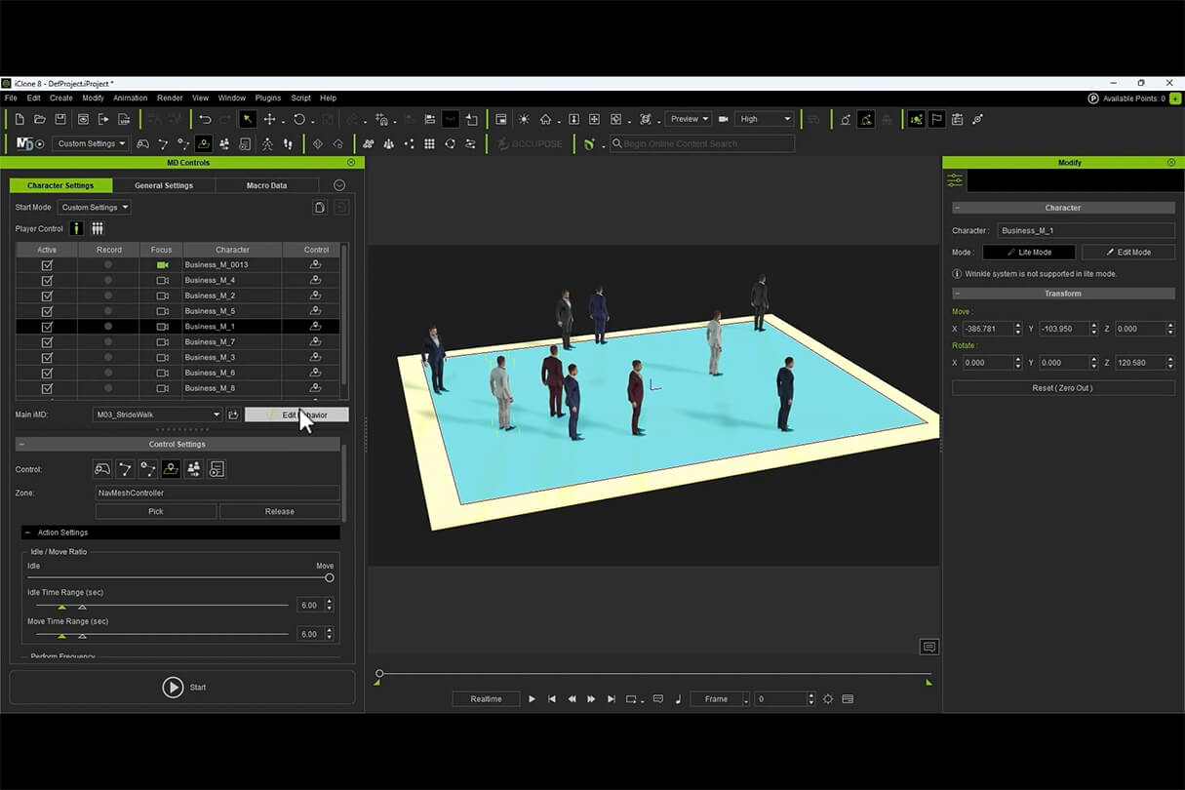Click the camera focus icon for Business_M_4

162,280
